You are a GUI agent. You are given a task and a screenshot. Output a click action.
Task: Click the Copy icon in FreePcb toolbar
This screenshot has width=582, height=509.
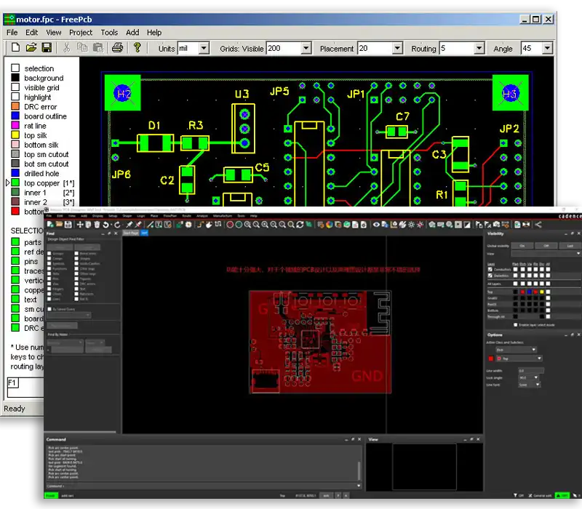click(82, 47)
